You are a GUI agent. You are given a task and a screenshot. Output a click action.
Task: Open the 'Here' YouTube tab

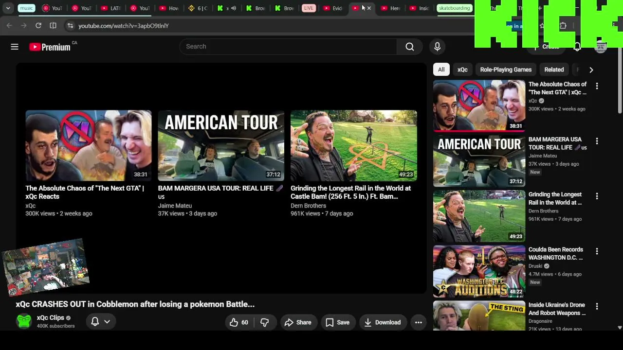[391, 8]
